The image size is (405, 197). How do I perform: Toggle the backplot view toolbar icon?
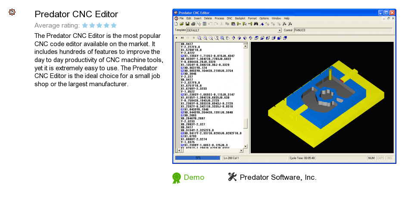point(199,24)
